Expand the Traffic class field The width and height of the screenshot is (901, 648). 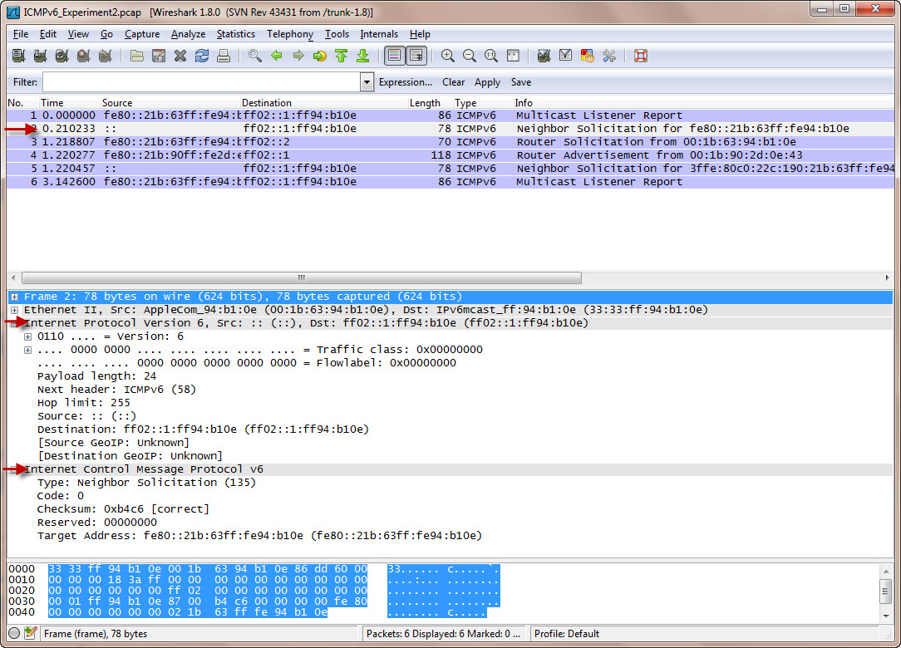point(28,350)
